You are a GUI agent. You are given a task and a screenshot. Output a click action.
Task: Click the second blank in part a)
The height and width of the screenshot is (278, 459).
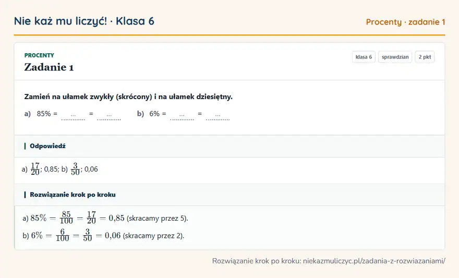coord(109,115)
